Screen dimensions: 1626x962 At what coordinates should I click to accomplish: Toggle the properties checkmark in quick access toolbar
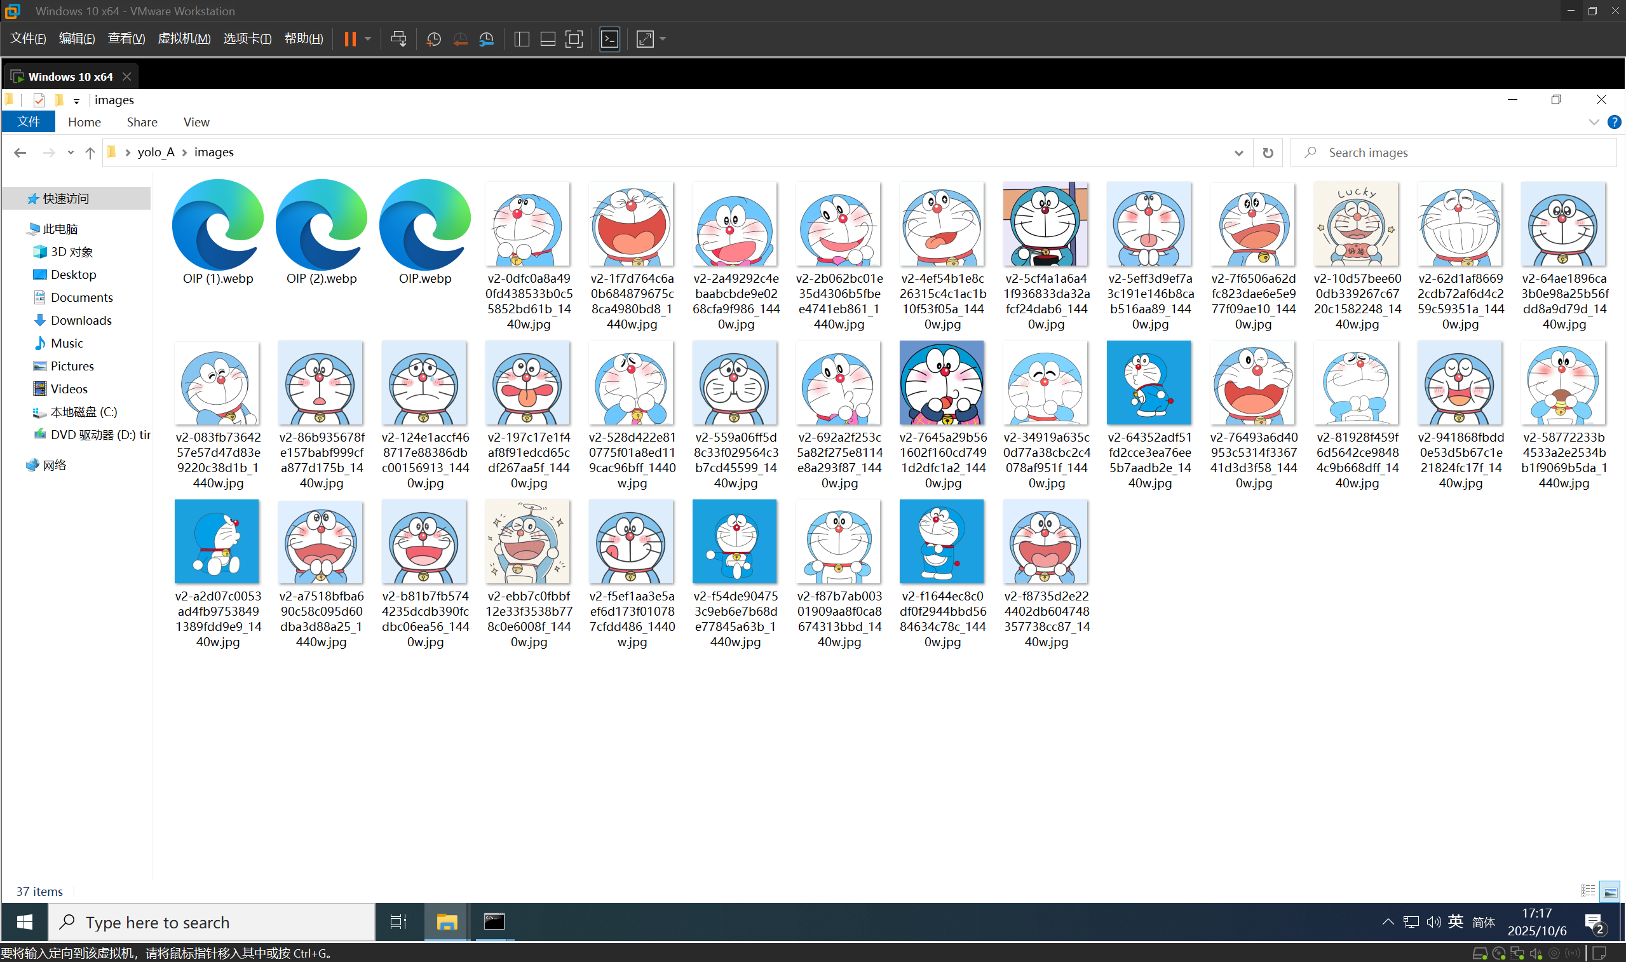click(39, 100)
